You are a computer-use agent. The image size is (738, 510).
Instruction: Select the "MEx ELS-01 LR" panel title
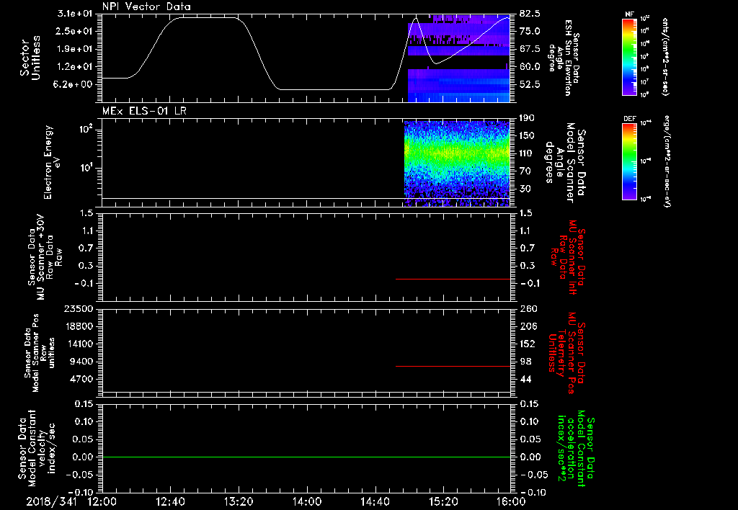[x=144, y=111]
